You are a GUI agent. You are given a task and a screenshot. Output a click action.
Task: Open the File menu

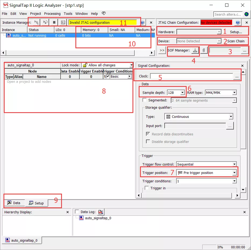click(5, 14)
